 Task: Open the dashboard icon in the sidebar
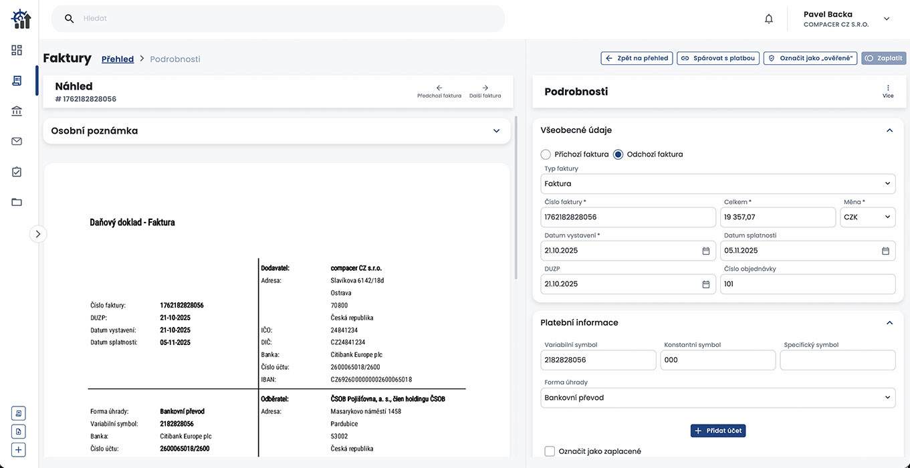point(17,50)
